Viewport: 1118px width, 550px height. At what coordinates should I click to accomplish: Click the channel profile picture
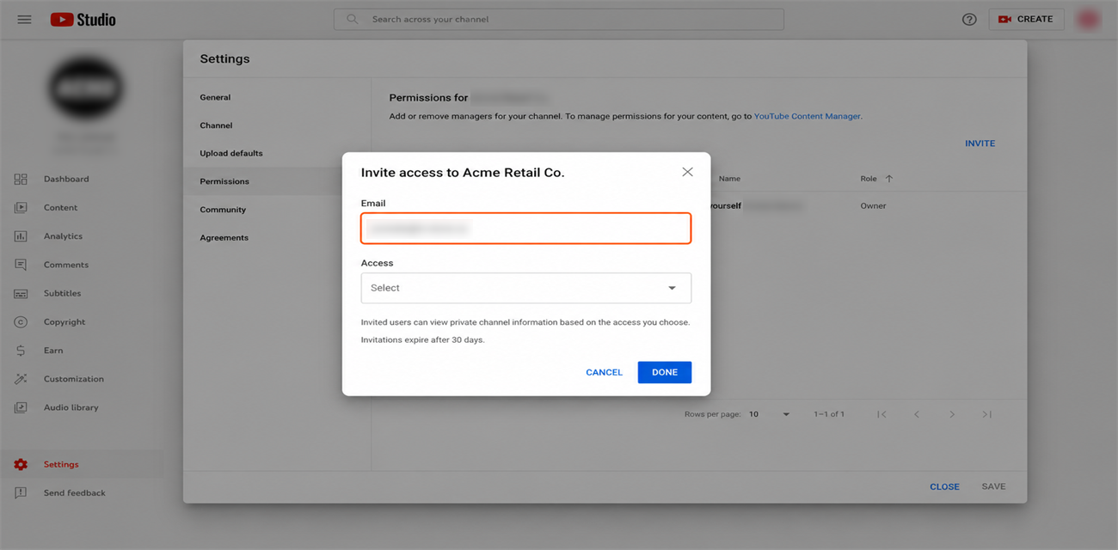pos(86,87)
